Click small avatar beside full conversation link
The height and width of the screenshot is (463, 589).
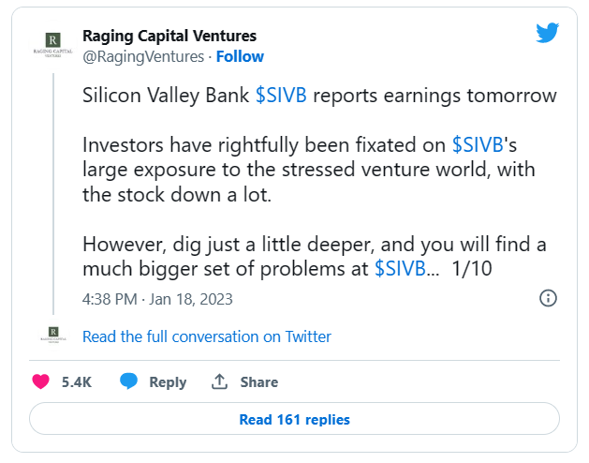pyautogui.click(x=53, y=334)
